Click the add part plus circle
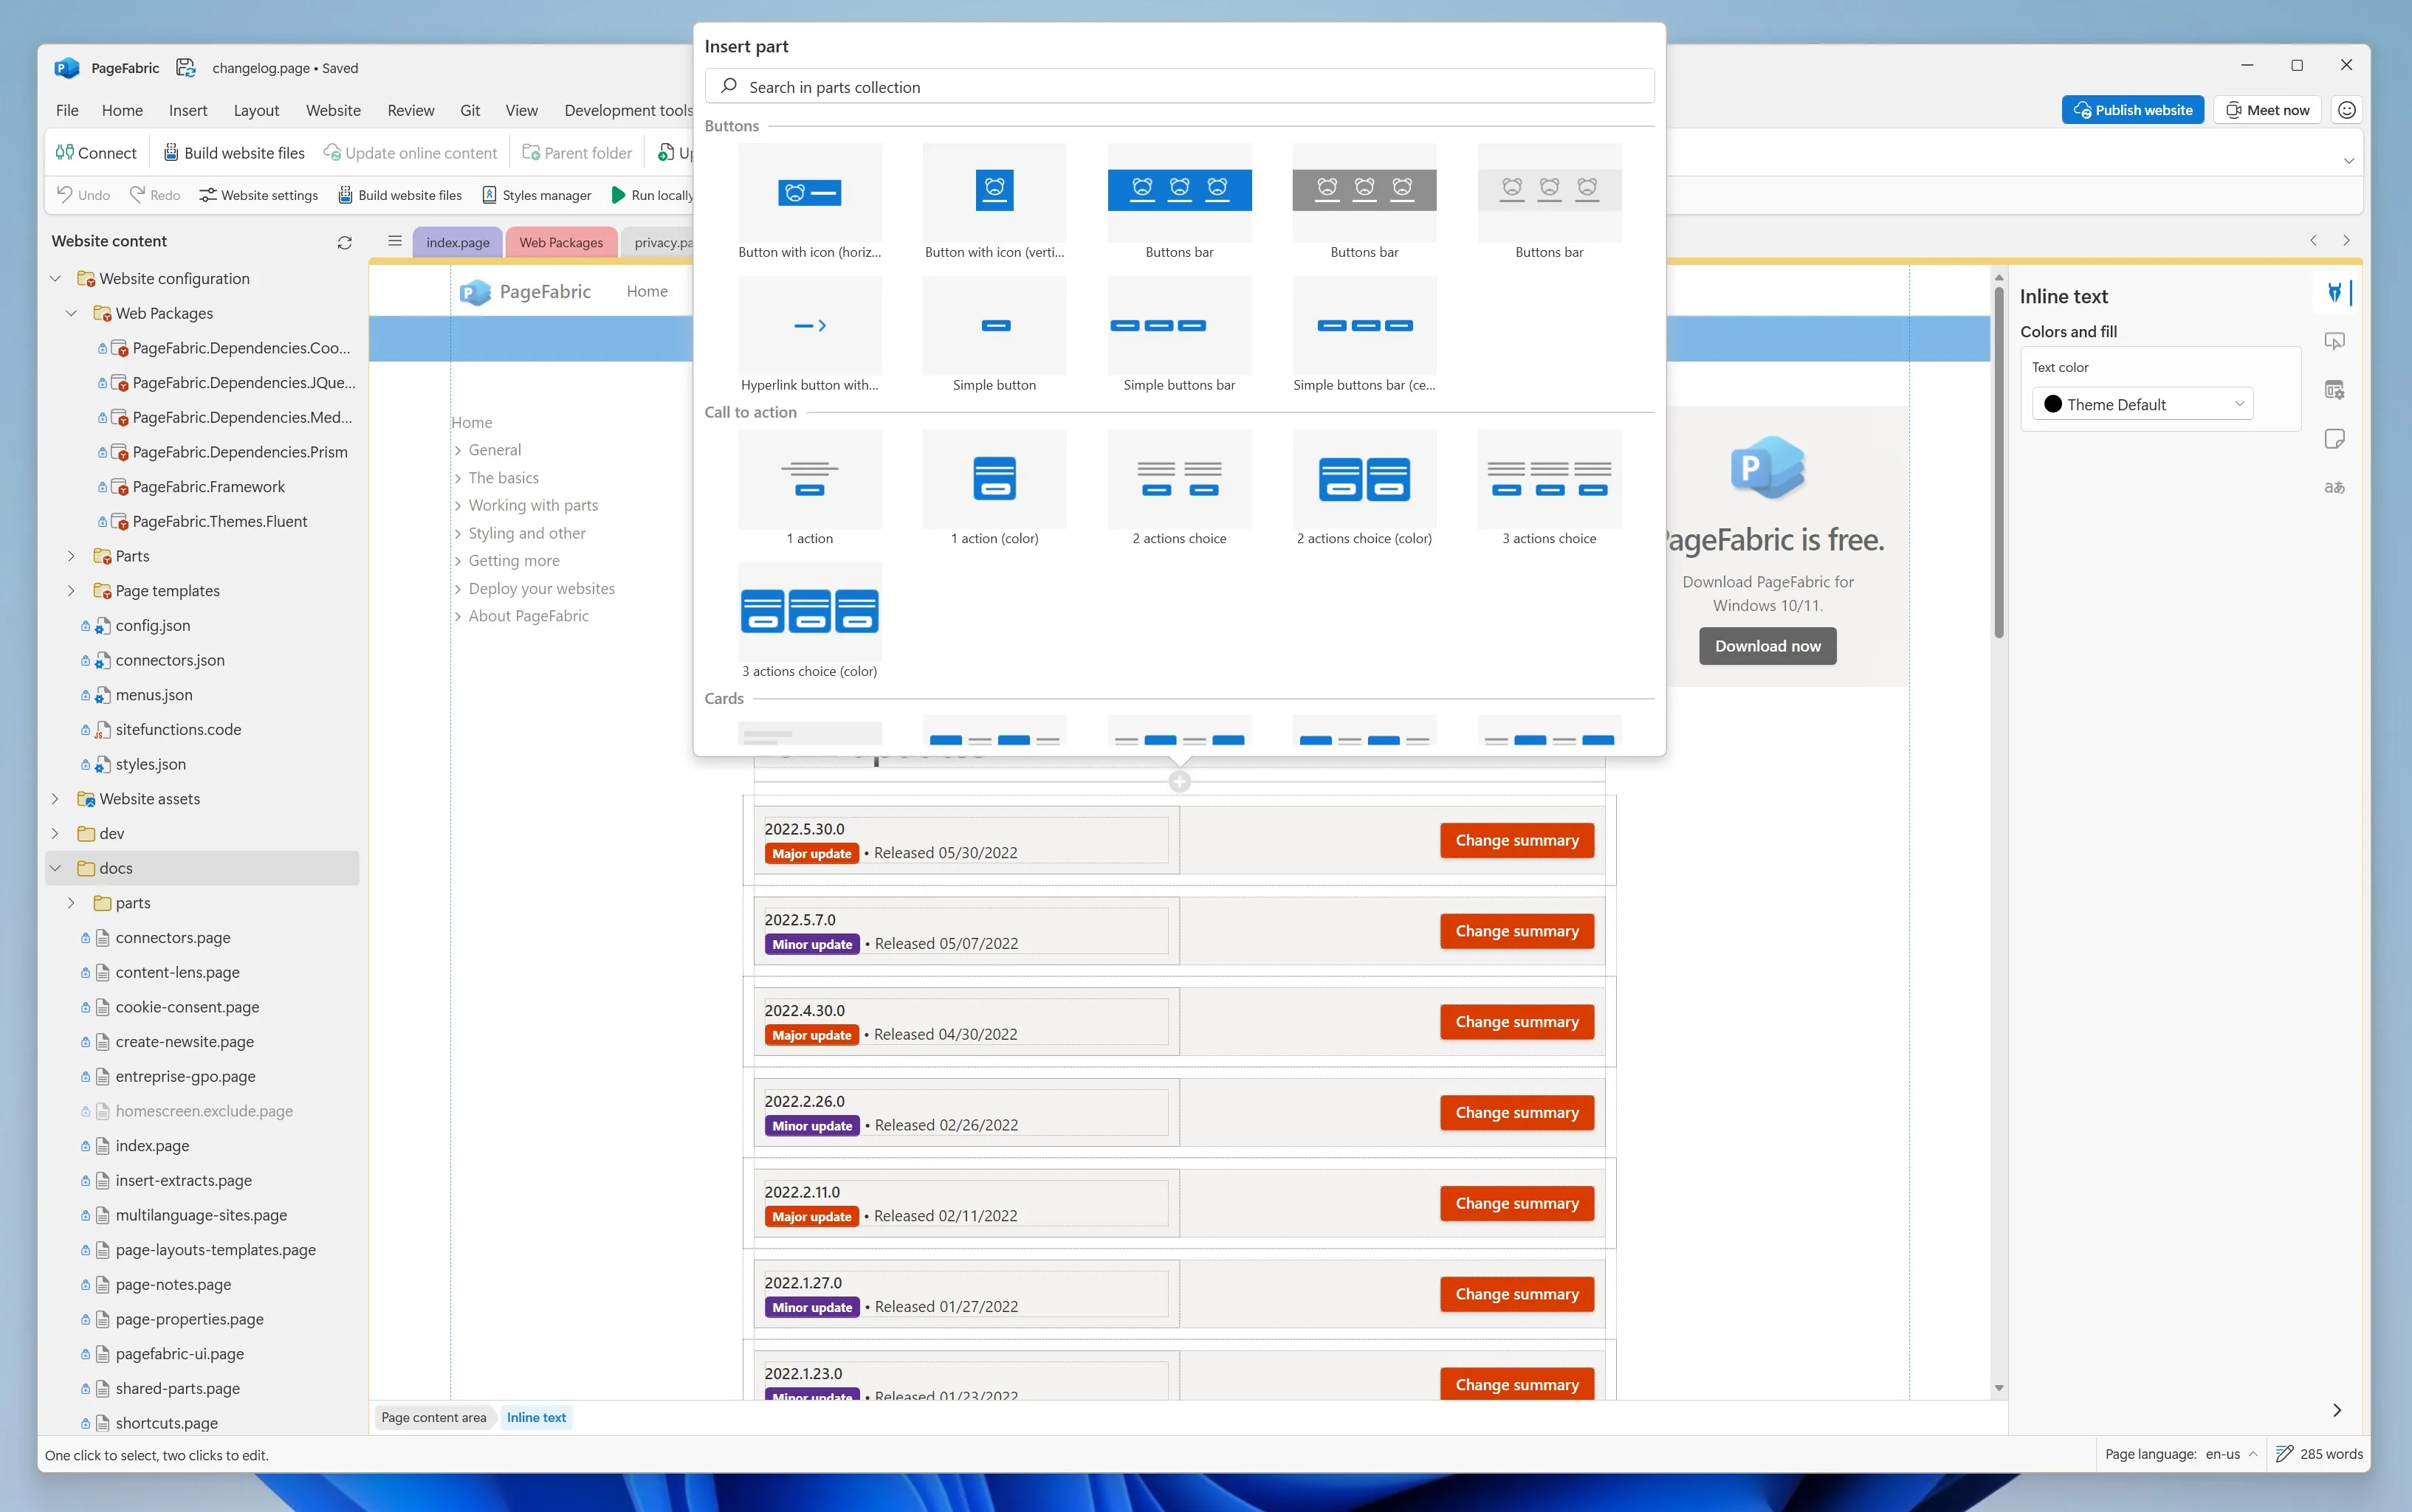Image resolution: width=2412 pixels, height=1512 pixels. click(1180, 782)
